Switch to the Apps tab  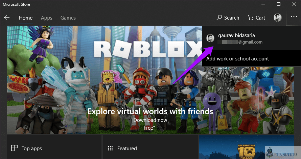[x=46, y=18]
